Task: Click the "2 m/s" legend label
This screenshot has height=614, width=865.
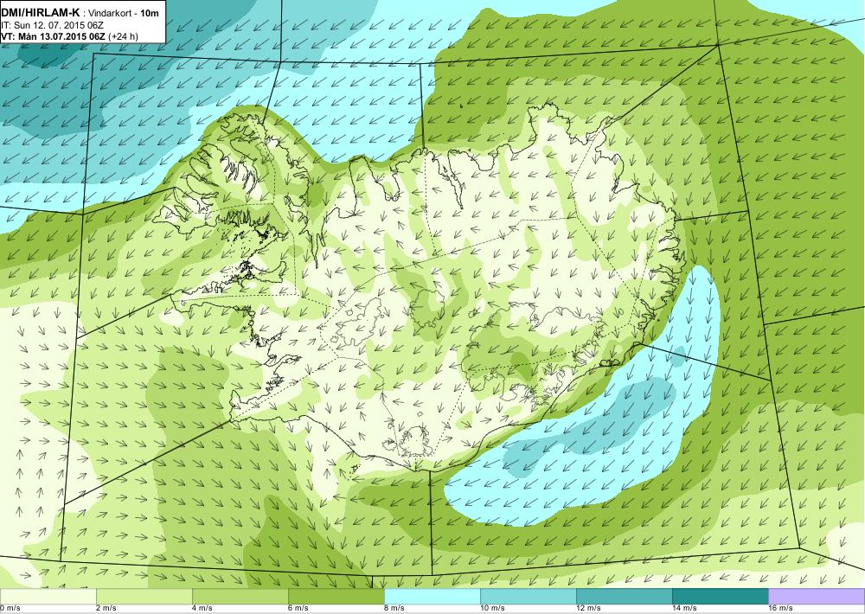Action: click(x=106, y=609)
